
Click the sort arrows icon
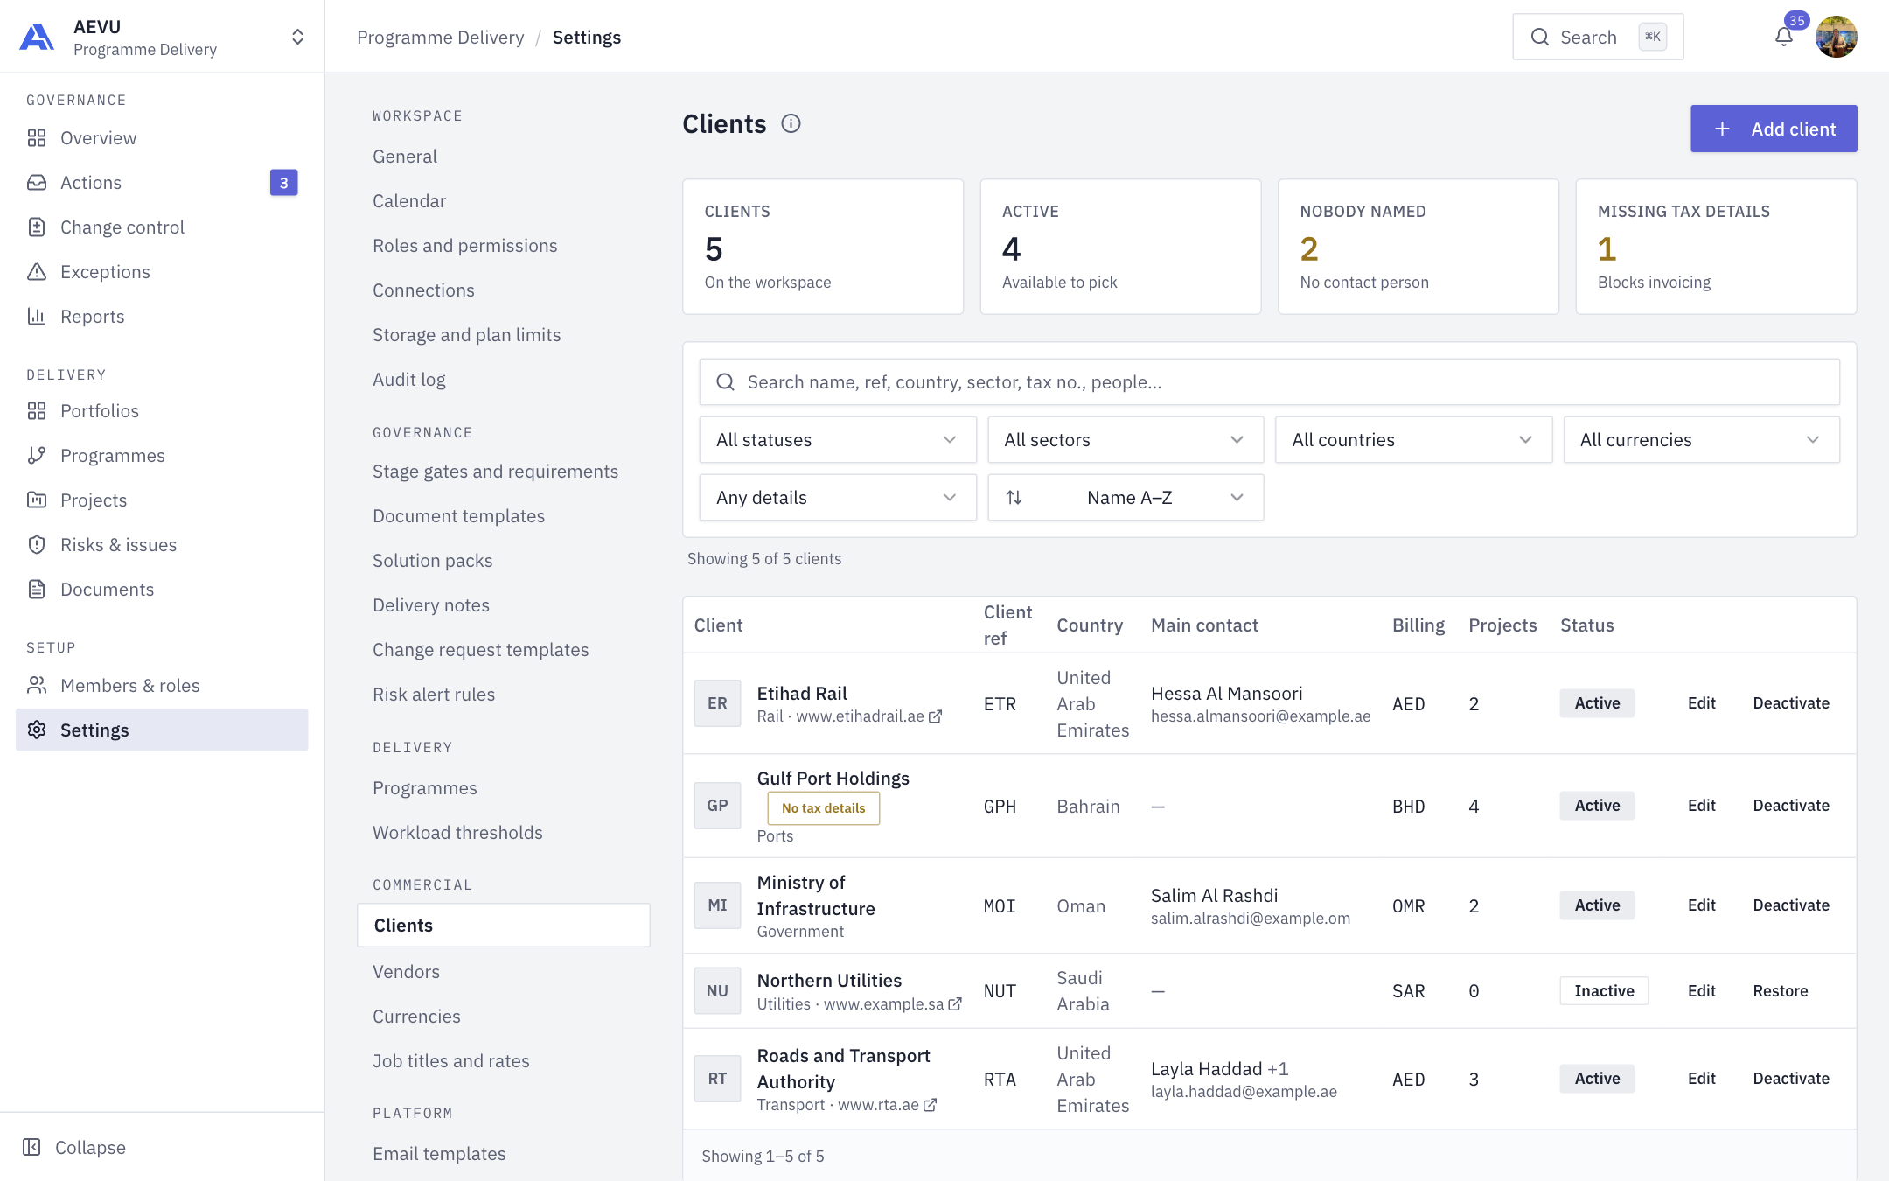1014,498
